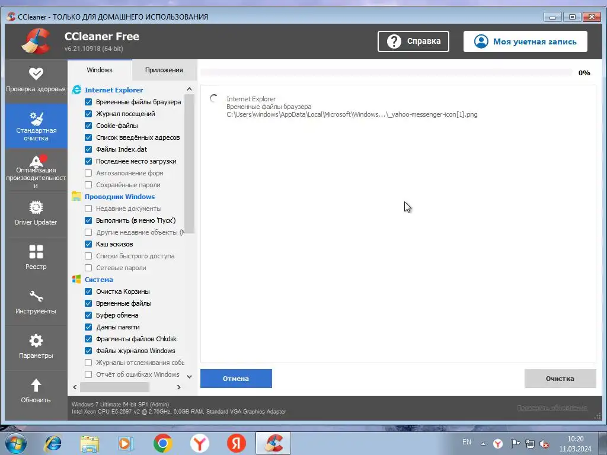
Task: Click the Система Windows-flag icon
Action: coord(76,280)
